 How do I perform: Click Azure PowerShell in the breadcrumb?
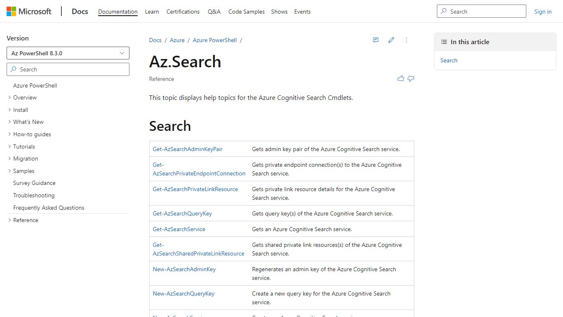click(215, 40)
